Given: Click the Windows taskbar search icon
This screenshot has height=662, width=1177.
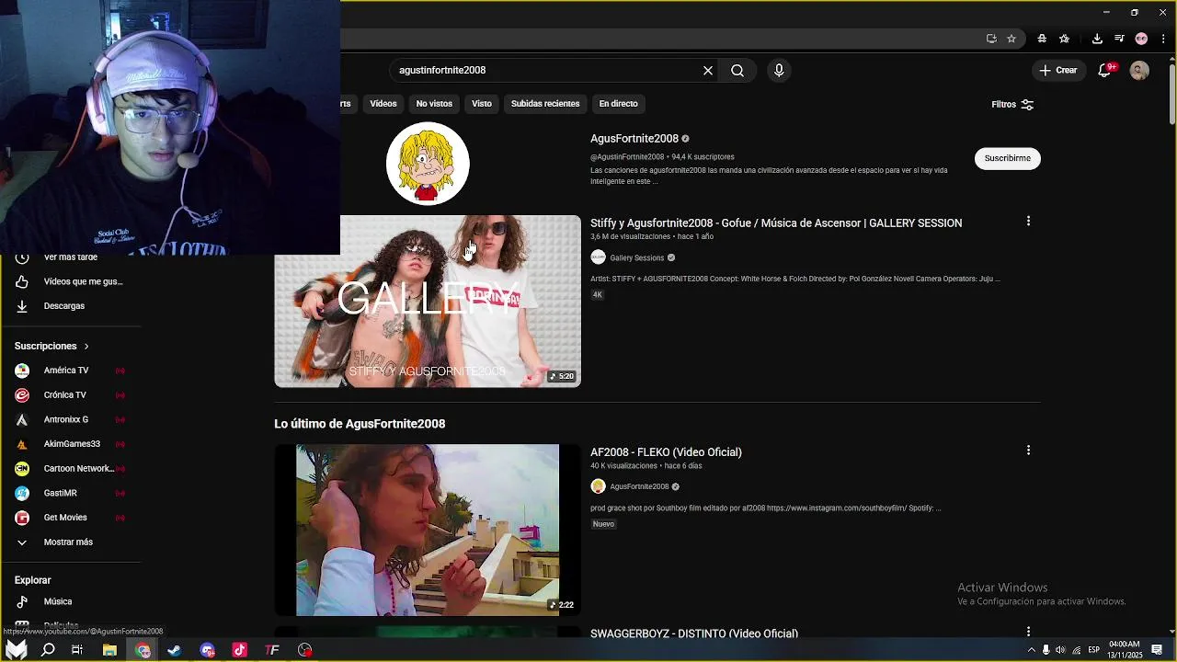Looking at the screenshot, I should click(48, 650).
